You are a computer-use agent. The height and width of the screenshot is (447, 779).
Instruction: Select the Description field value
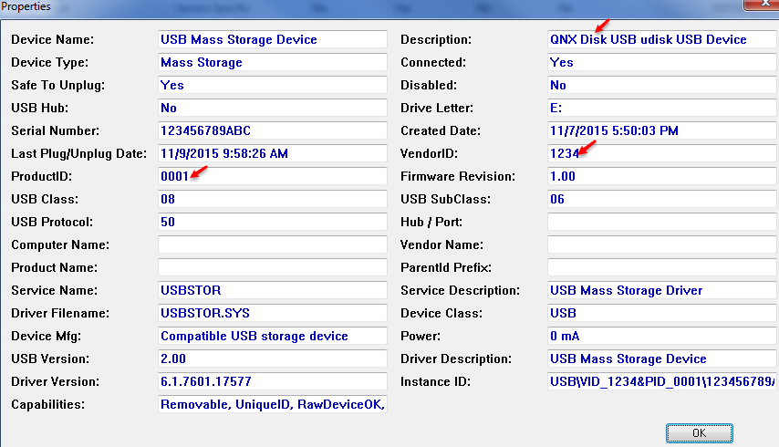[661, 40]
